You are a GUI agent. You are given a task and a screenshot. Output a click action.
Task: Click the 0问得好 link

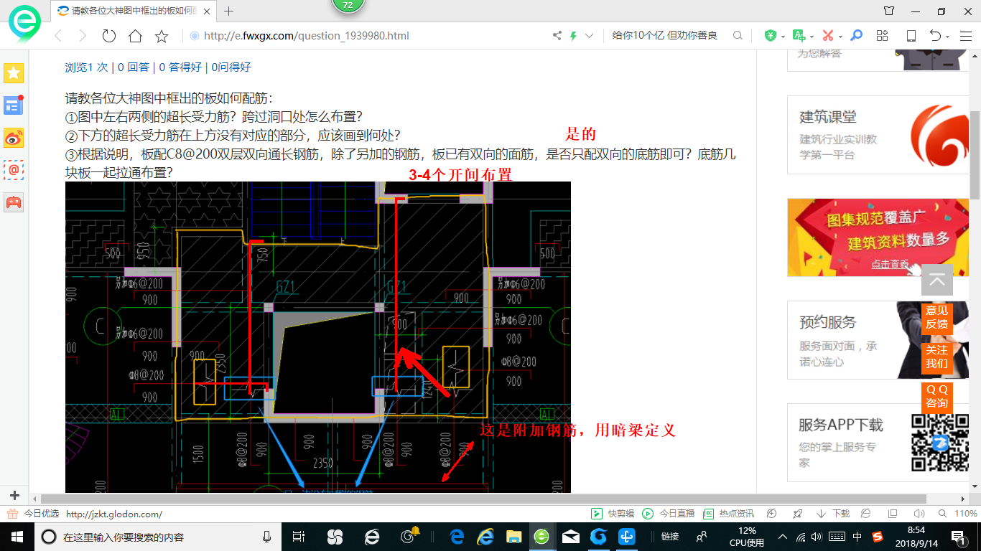tap(231, 67)
